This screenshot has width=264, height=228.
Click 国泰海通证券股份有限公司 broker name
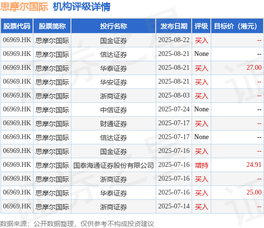114,165
